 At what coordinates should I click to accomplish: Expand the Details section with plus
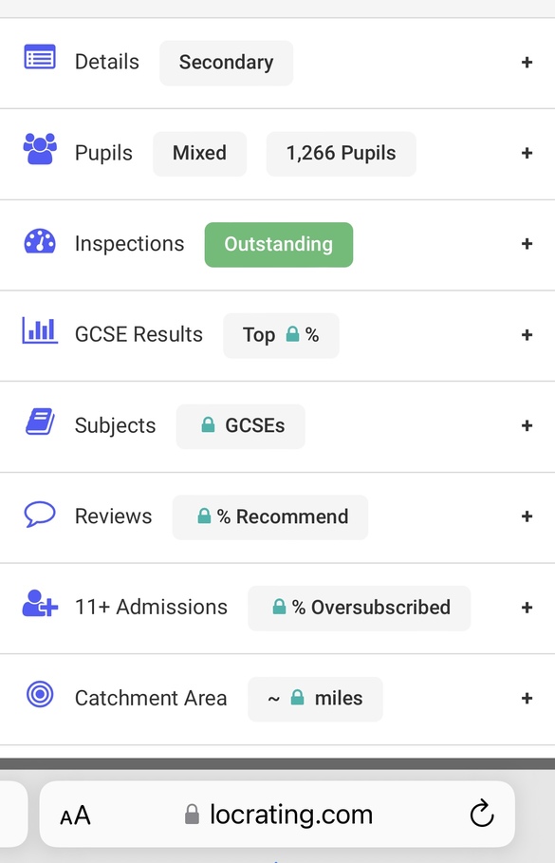(527, 63)
